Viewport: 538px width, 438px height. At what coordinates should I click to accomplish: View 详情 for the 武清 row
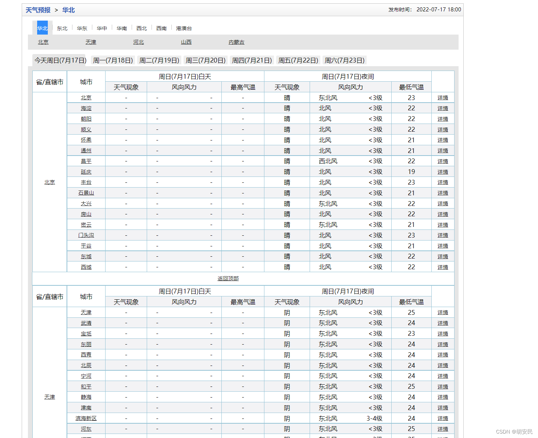coord(443,323)
